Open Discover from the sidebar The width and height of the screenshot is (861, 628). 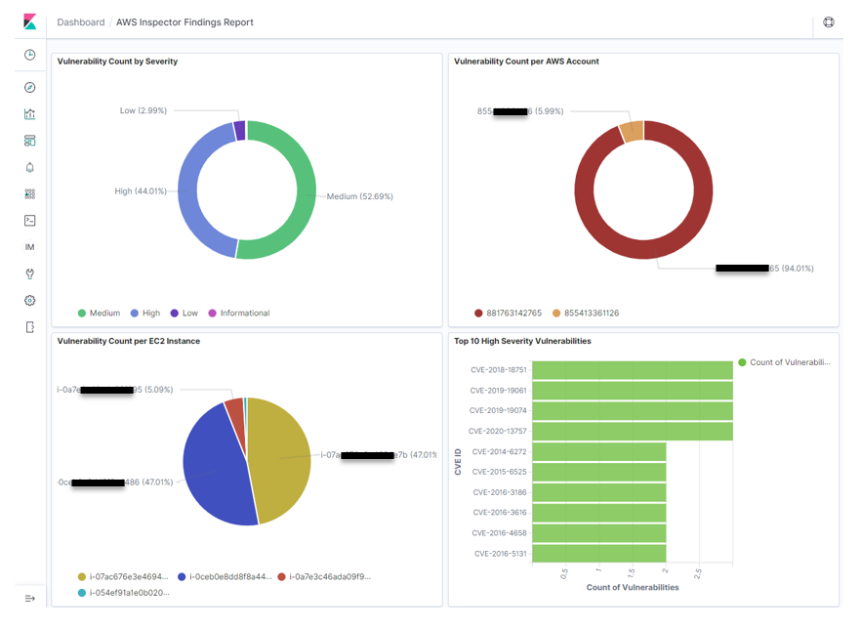[29, 86]
